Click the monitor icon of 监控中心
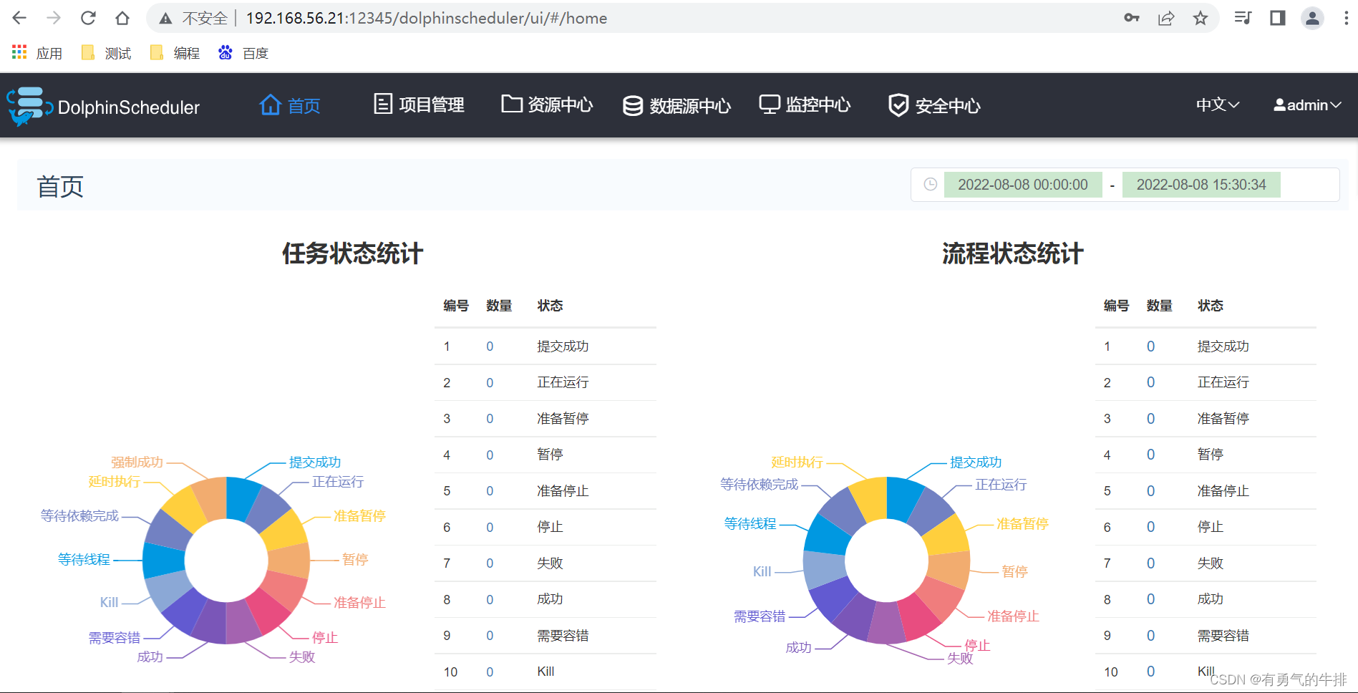The width and height of the screenshot is (1358, 693). click(x=768, y=104)
